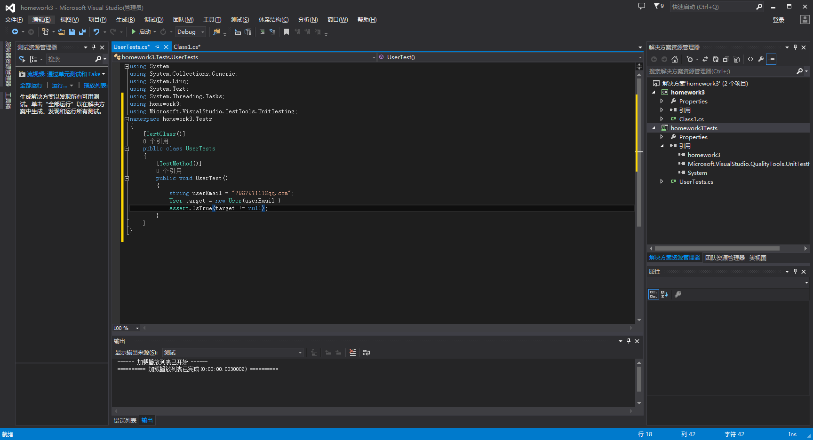Switch to 团队资源管理器 tab
The height and width of the screenshot is (440, 813).
[725, 258]
